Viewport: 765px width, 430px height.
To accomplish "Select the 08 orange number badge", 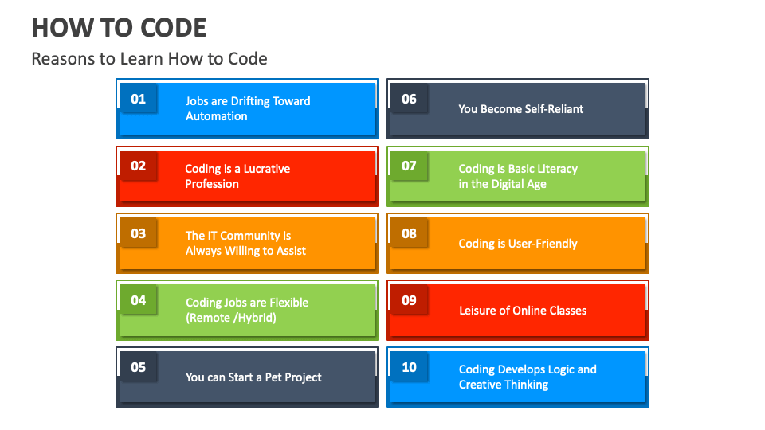I will 409,233.
